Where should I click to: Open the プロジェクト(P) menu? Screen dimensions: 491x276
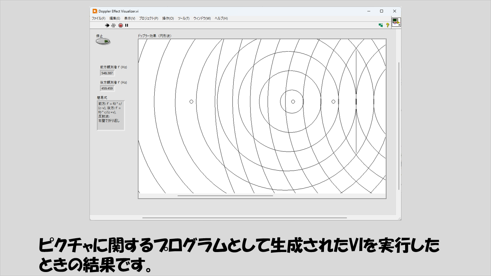[149, 19]
